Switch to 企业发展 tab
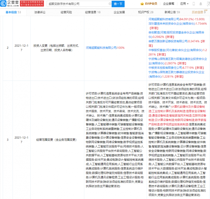 [x=119, y=12]
